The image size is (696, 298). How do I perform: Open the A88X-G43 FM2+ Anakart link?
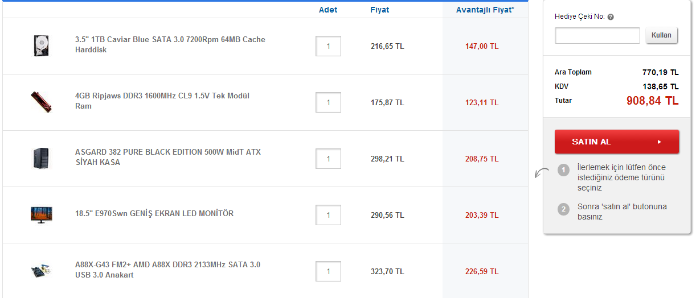pyautogui.click(x=167, y=270)
